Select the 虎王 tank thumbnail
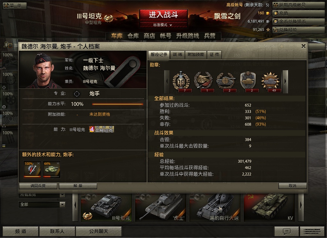 pyautogui.click(x=160, y=207)
